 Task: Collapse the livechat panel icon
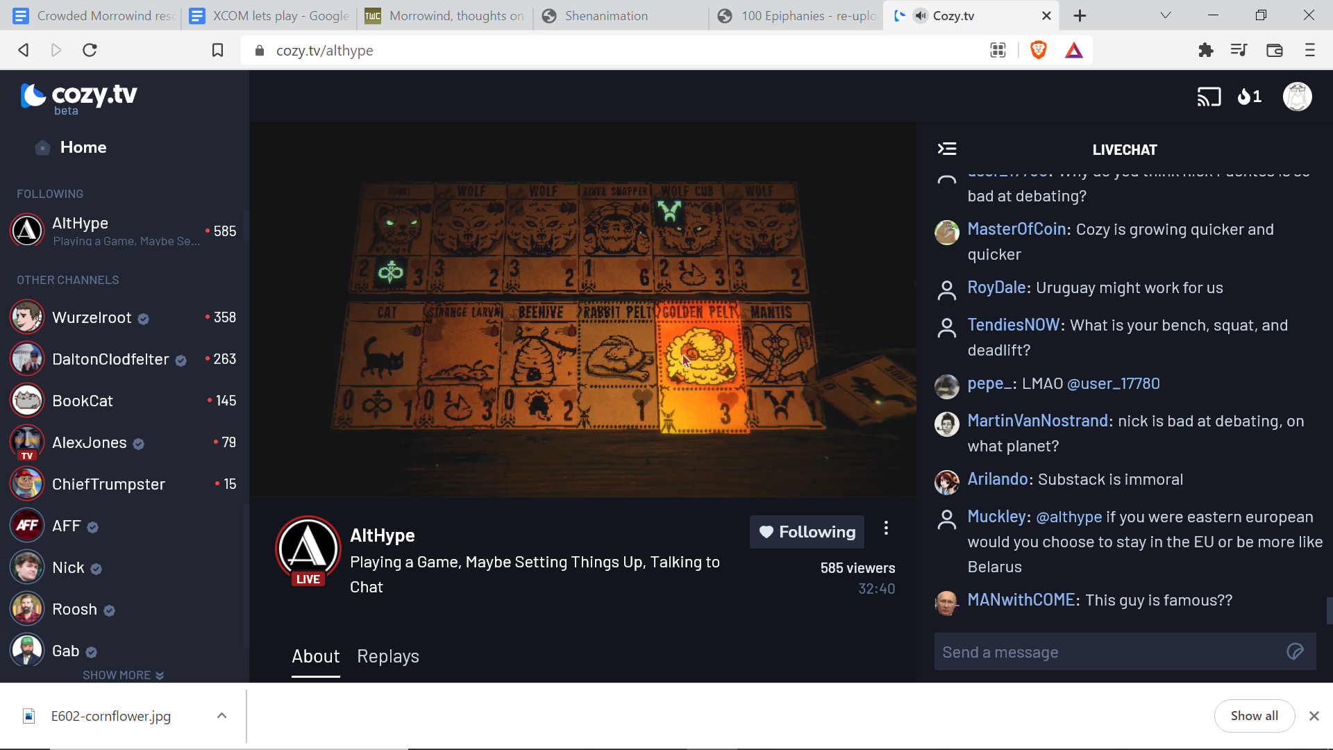[x=947, y=149]
